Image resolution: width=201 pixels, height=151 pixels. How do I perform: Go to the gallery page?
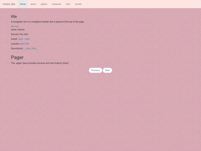[44, 4]
